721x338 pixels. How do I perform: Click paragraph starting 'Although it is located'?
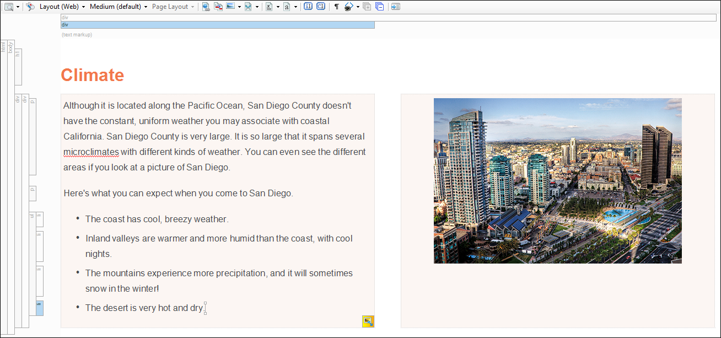tap(214, 136)
